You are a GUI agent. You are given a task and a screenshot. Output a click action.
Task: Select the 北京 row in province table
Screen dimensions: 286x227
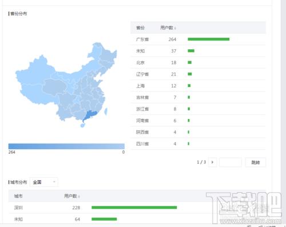click(x=198, y=62)
